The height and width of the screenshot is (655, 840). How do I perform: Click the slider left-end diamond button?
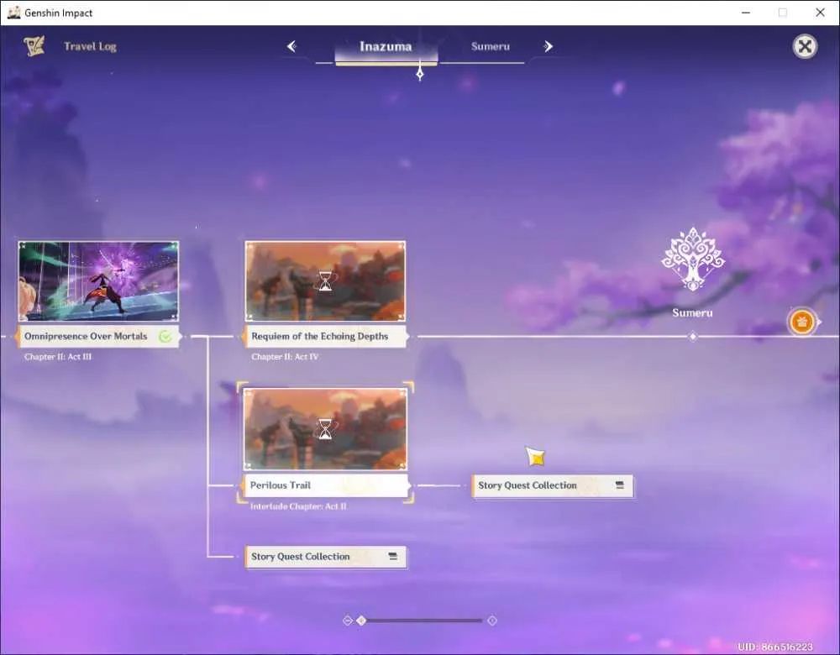348,621
